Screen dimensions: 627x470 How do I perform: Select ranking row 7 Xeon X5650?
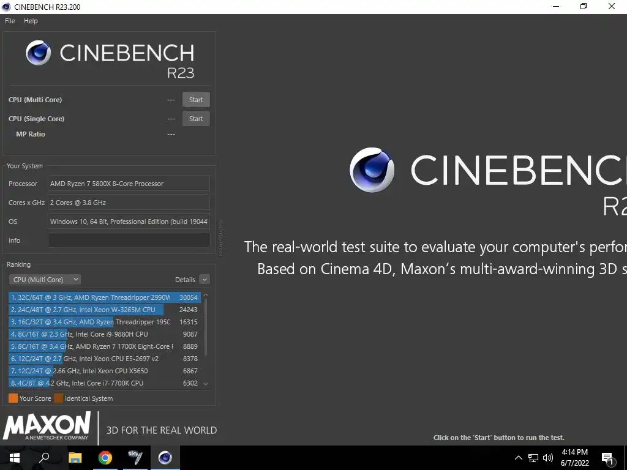pyautogui.click(x=104, y=371)
